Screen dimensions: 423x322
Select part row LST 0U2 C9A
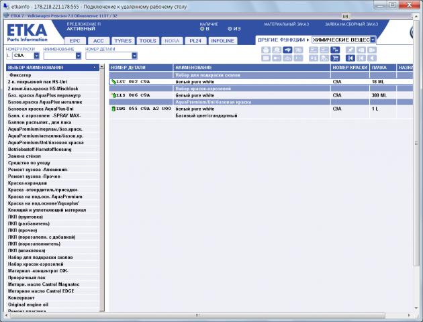pos(261,82)
